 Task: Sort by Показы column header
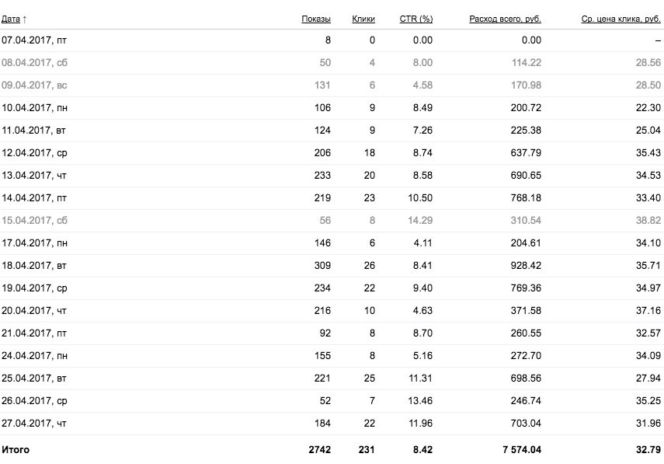[x=316, y=19]
